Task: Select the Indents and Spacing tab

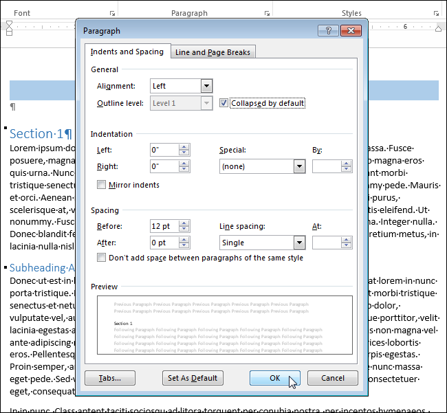Action: (x=127, y=52)
